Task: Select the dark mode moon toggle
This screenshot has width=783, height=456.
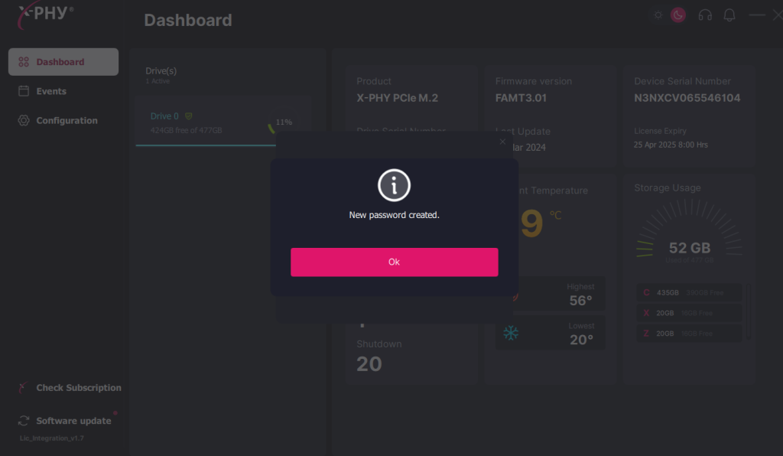Action: coord(678,15)
